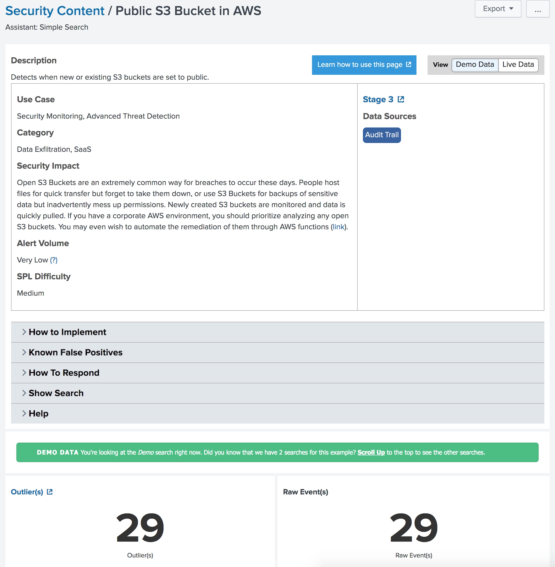Viewport: 555px width, 567px height.
Task: Click the external link icon on Learn button
Action: 409,64
